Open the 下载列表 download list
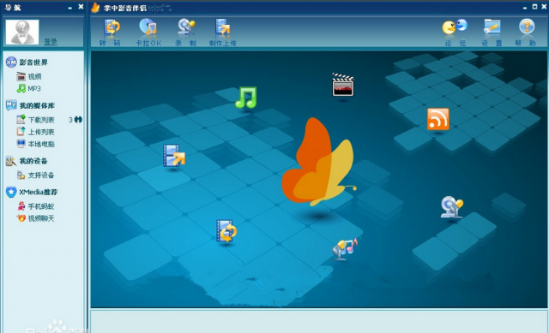Screen dimensions: 549x333 [x=41, y=120]
